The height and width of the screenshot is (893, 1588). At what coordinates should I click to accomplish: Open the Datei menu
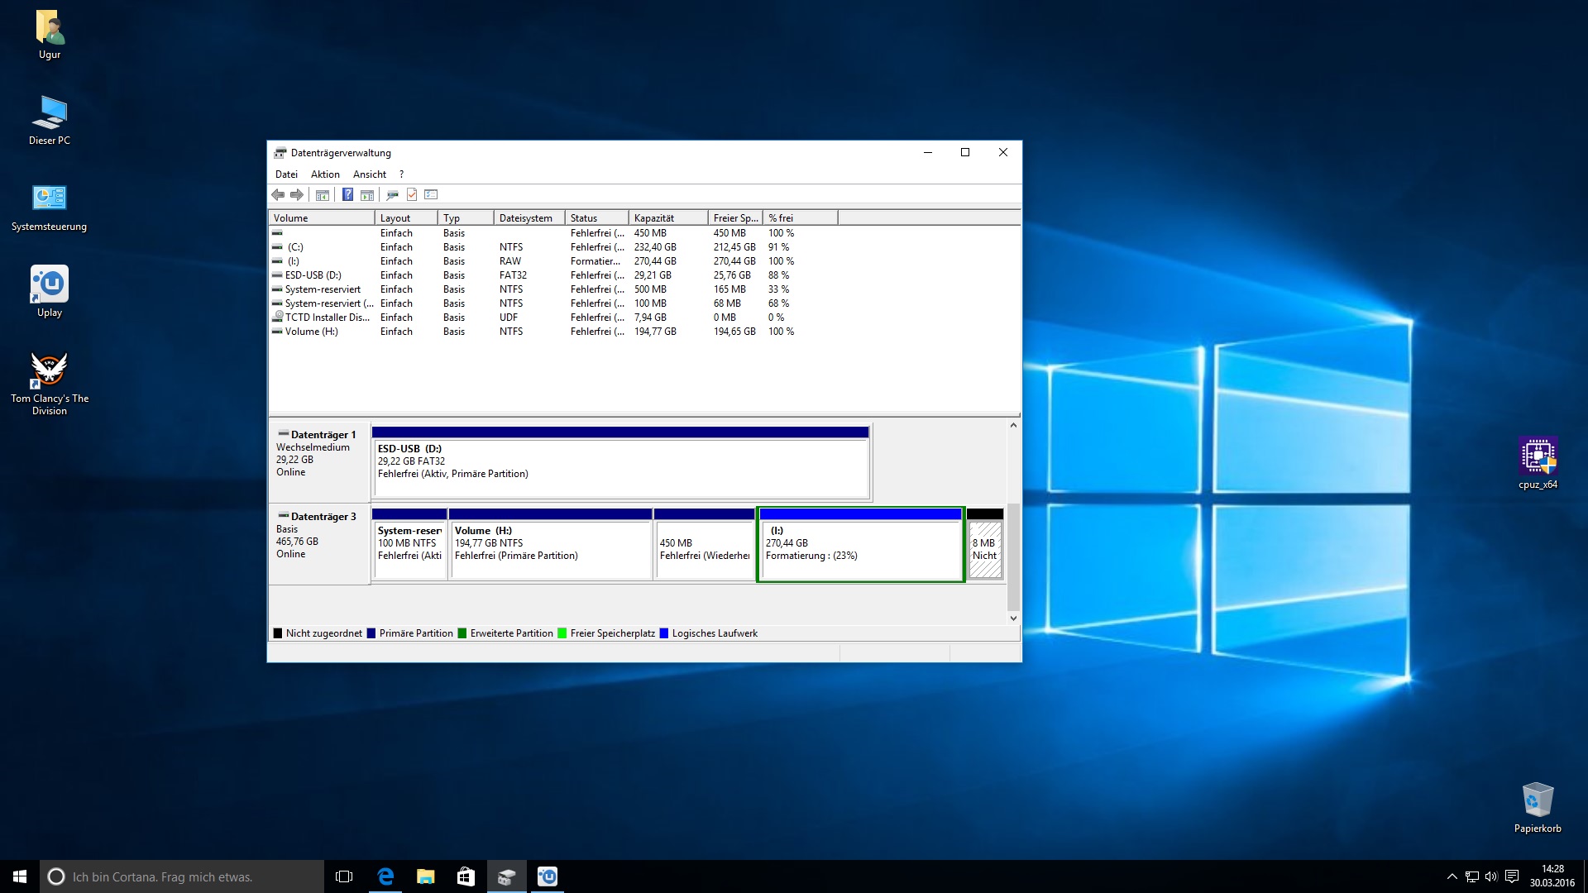tap(286, 174)
